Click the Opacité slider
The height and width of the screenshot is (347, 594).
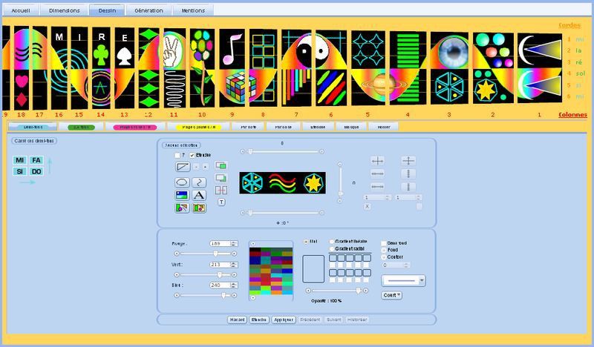pos(336,291)
